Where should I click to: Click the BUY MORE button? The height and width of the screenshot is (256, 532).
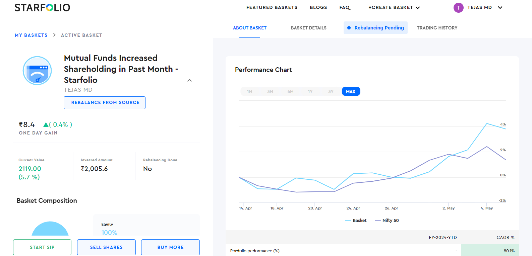tap(170, 247)
